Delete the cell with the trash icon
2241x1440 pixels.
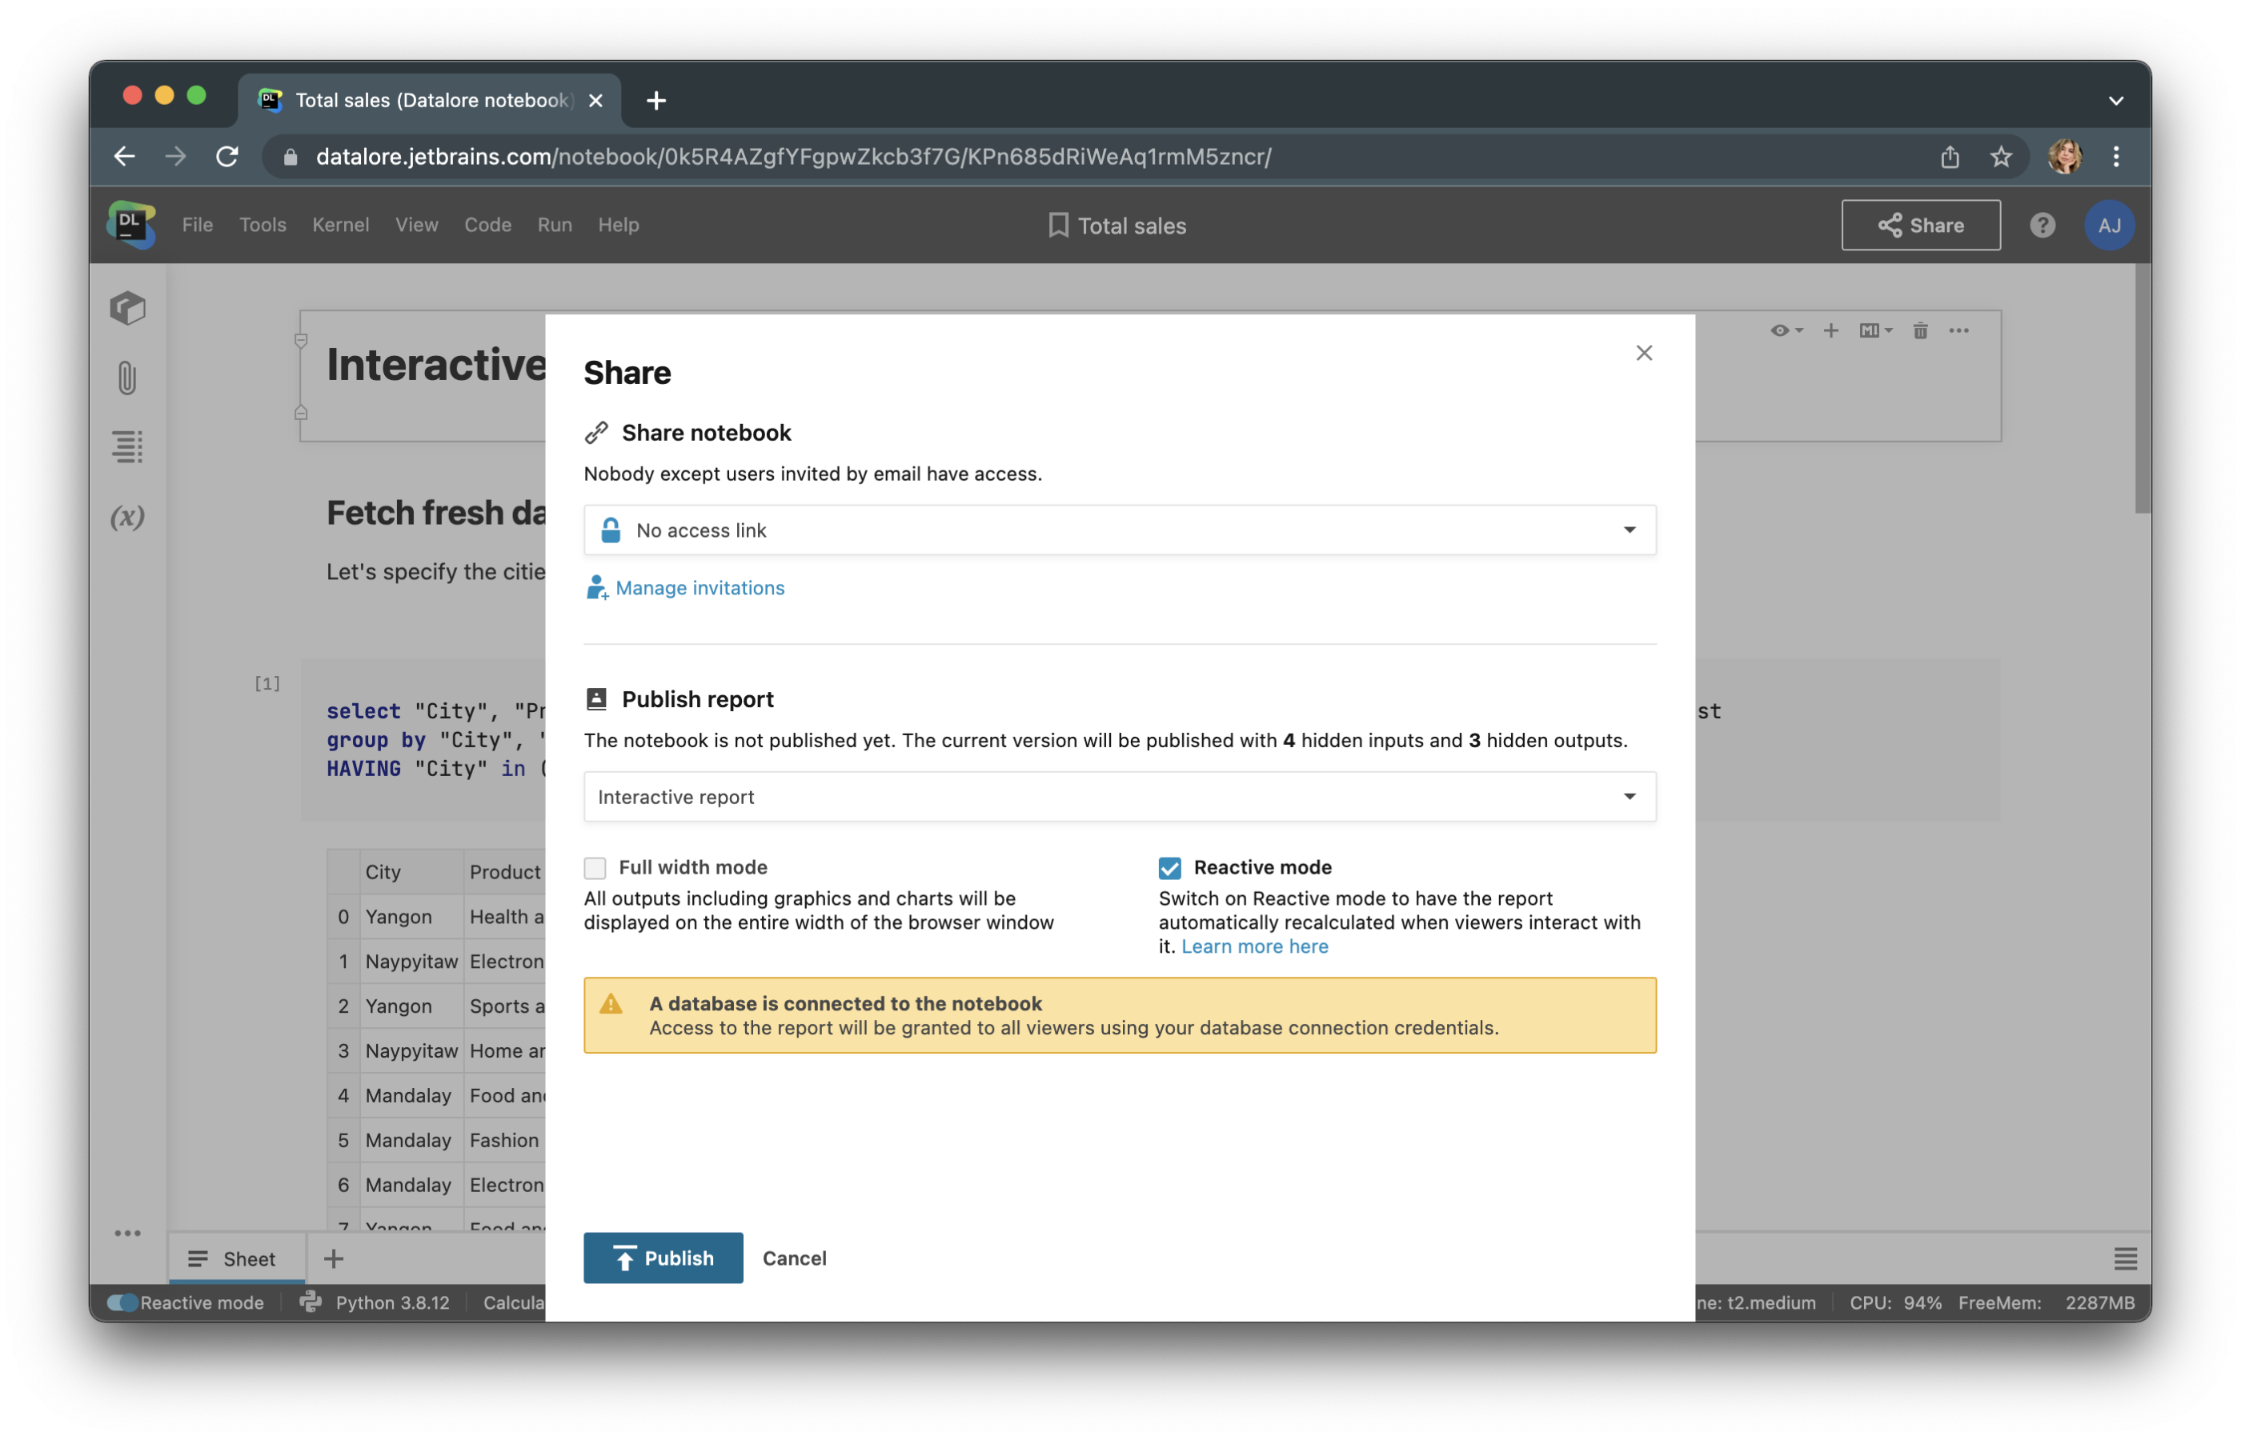[1919, 331]
